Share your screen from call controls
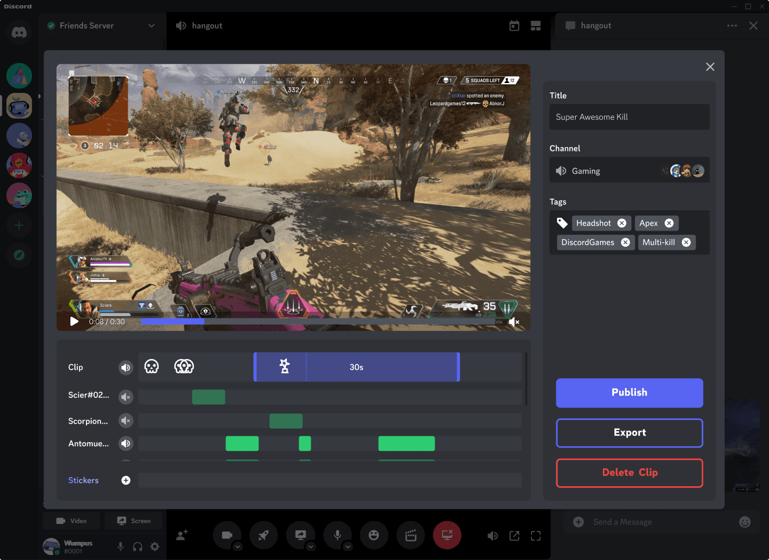This screenshot has height=560, width=769. point(300,535)
